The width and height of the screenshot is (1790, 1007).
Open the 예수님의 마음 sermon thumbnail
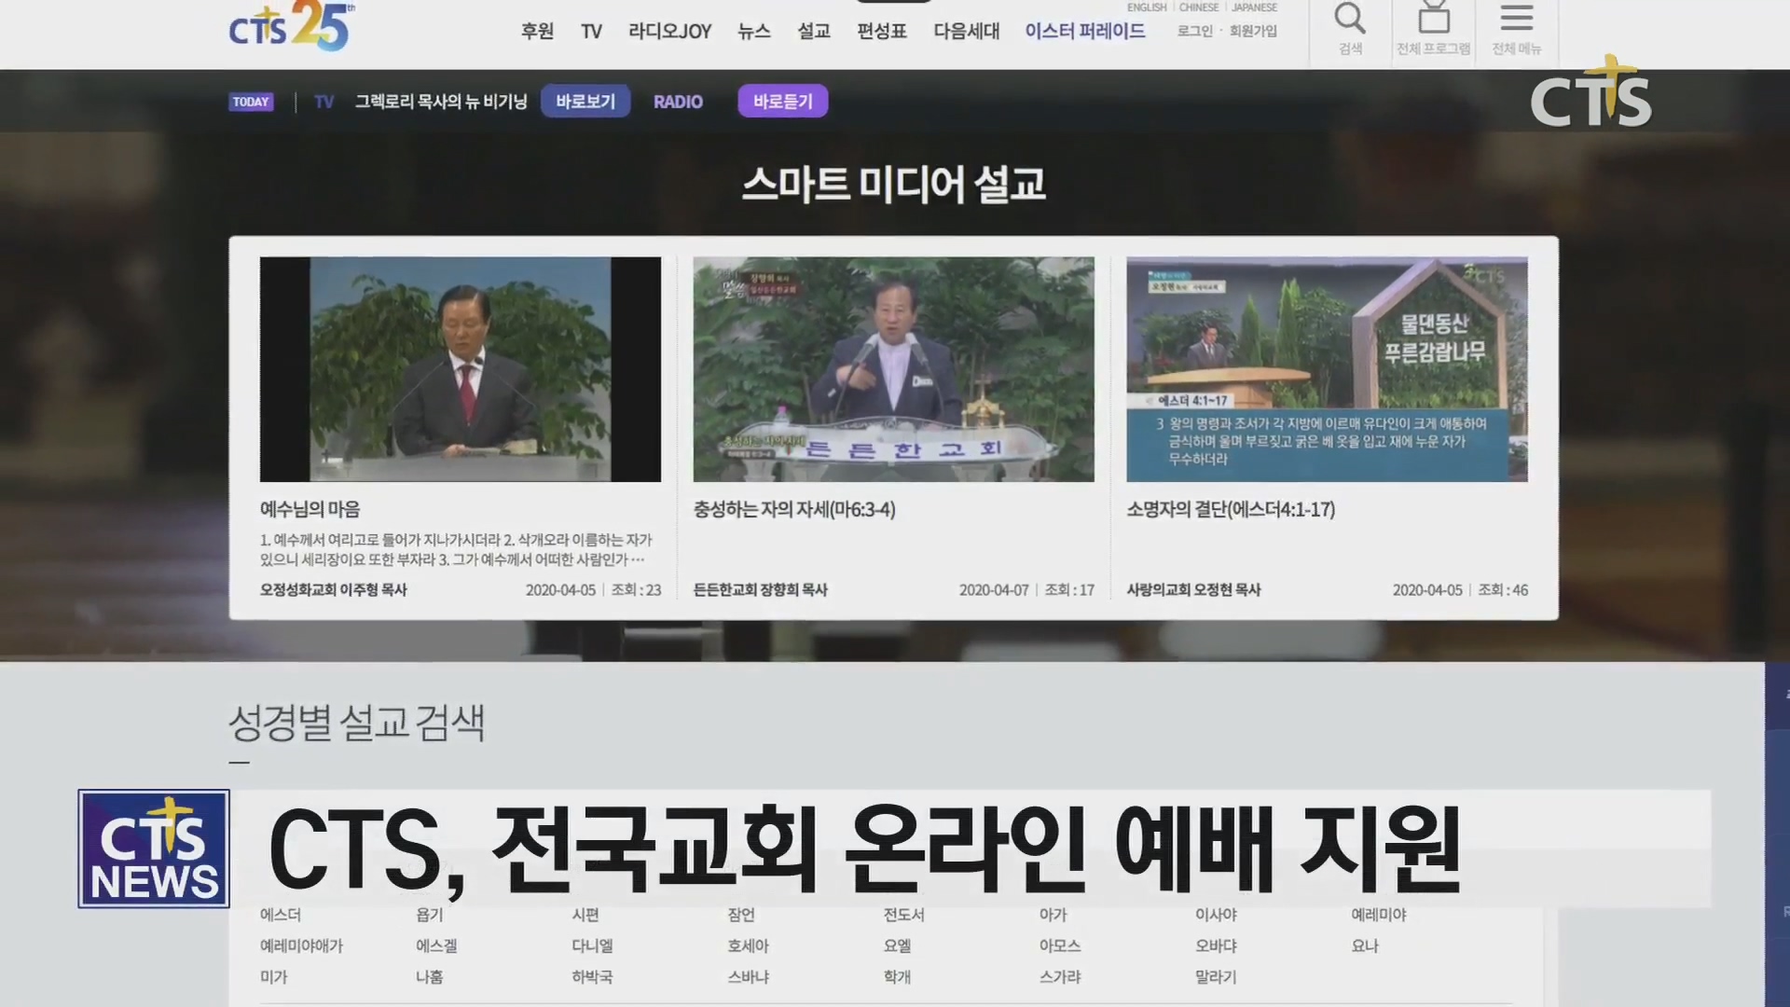[x=461, y=369]
